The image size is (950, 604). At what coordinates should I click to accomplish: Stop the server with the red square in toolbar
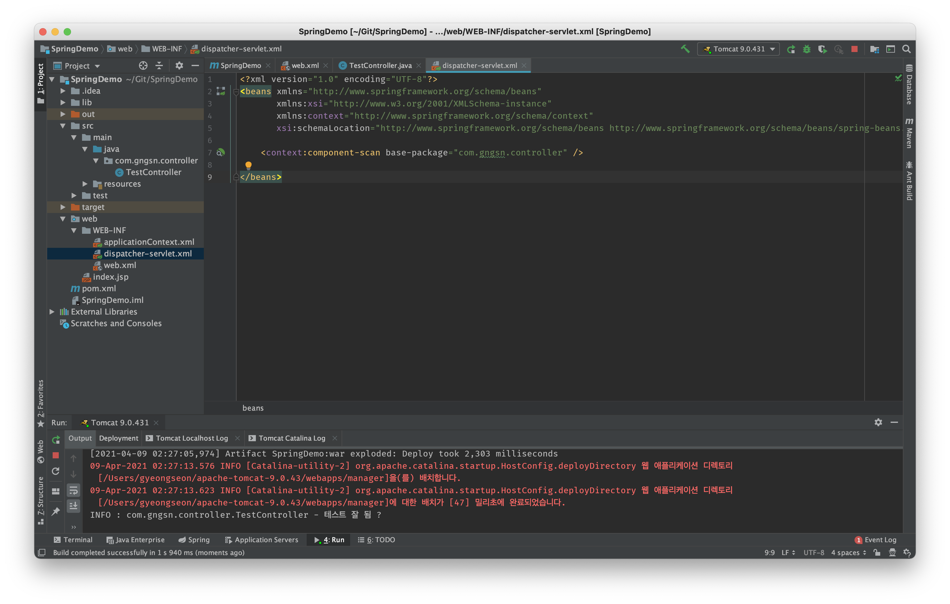coord(854,49)
